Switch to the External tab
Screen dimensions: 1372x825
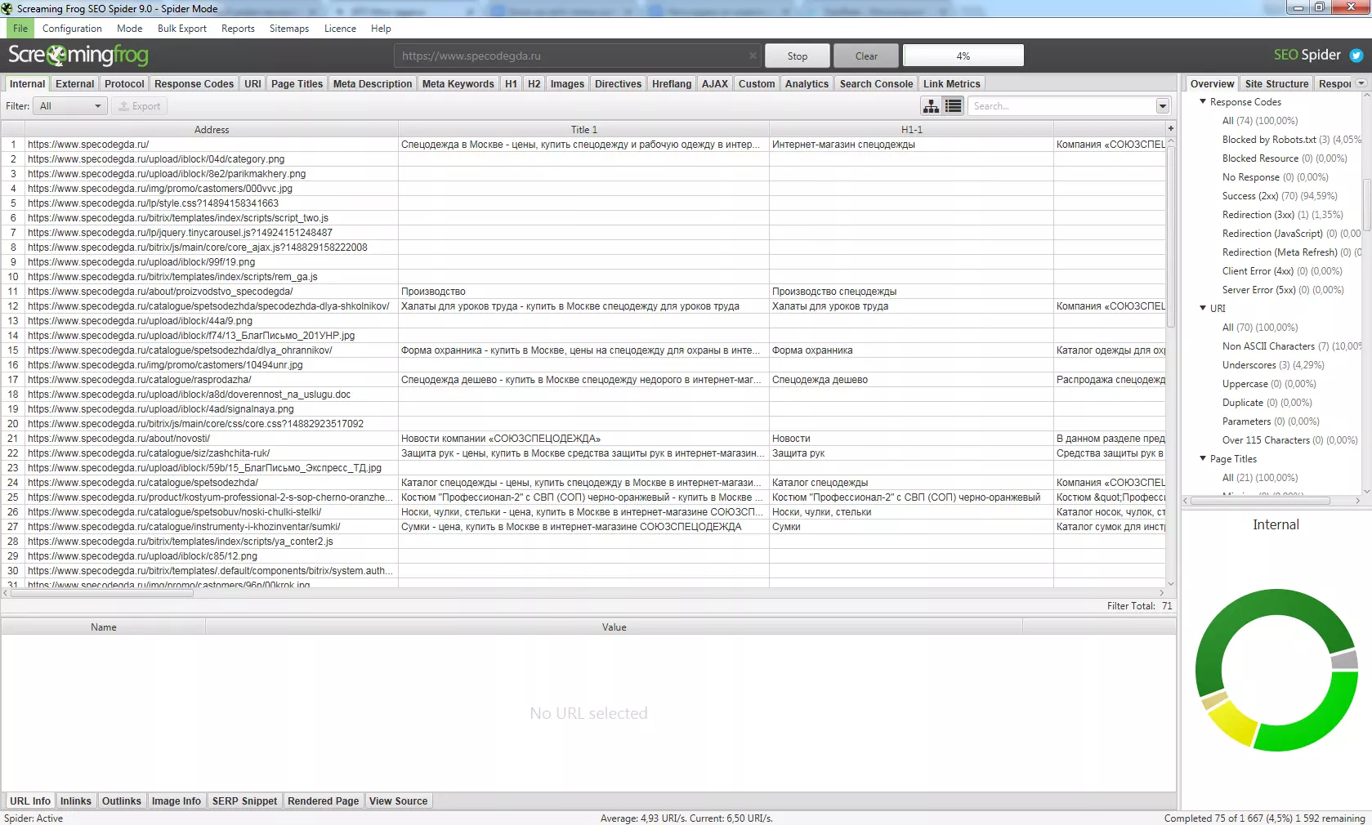click(74, 84)
